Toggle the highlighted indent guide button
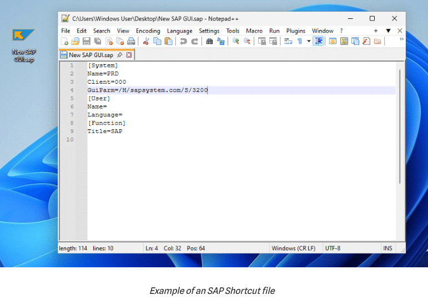 click(319, 42)
